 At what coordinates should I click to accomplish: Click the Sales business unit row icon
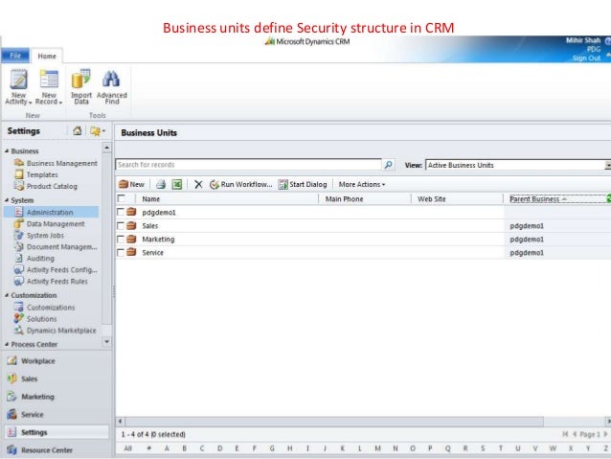(131, 225)
